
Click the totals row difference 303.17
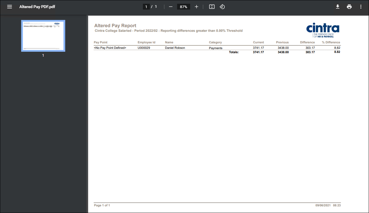(310, 52)
